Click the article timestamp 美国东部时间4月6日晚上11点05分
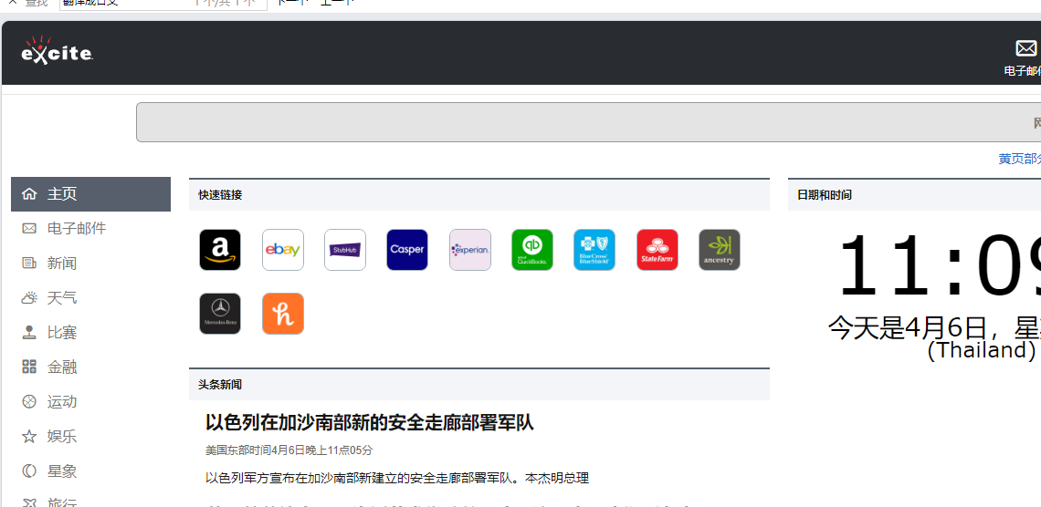The width and height of the screenshot is (1041, 507). (289, 450)
